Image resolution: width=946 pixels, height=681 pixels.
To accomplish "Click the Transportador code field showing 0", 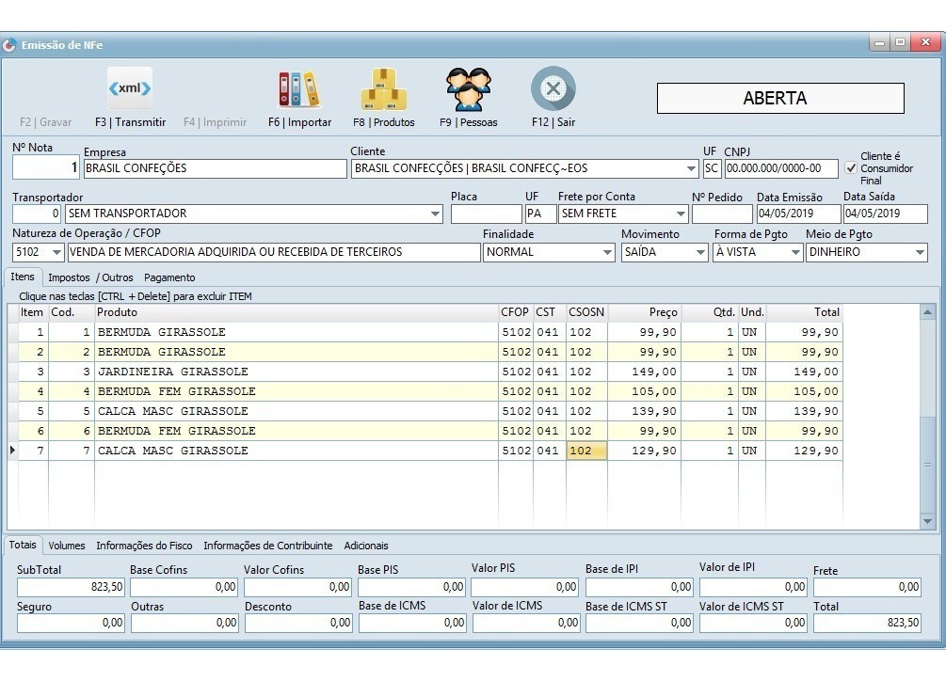I will pyautogui.click(x=37, y=214).
